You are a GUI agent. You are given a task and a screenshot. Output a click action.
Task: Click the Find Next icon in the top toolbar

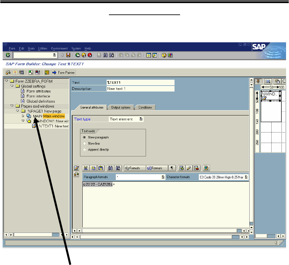(x=112, y=55)
